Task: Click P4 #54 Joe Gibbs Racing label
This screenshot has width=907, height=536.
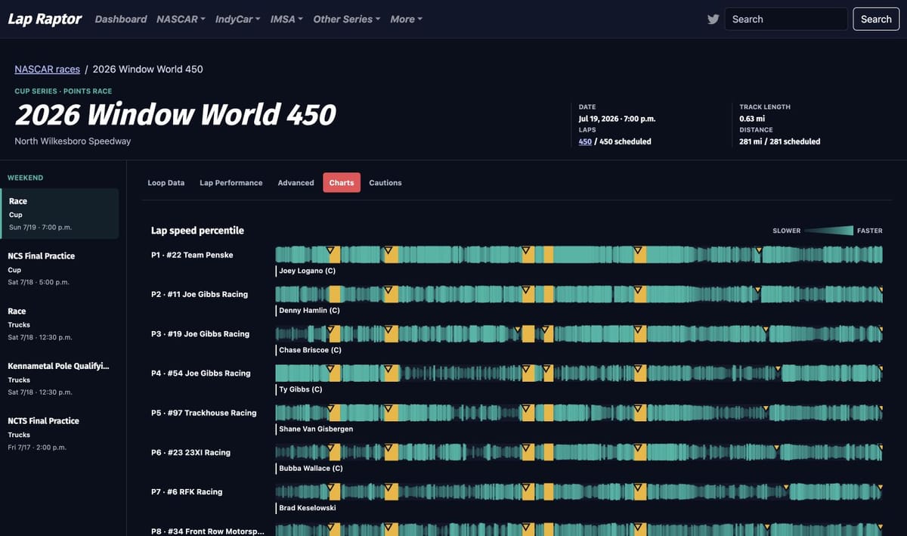Action: click(200, 373)
